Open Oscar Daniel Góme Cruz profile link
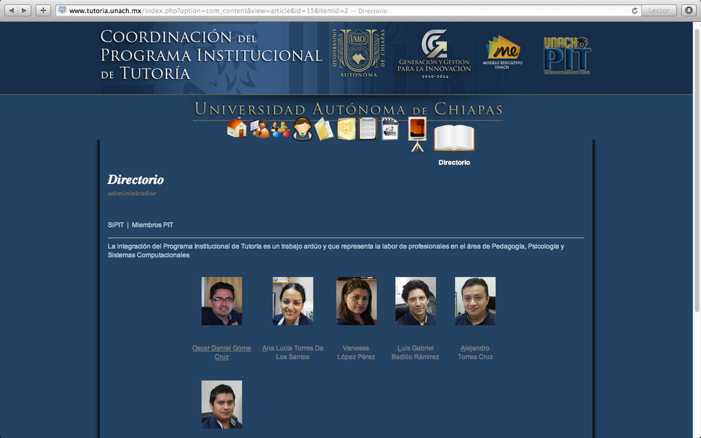This screenshot has width=701, height=438. click(221, 352)
